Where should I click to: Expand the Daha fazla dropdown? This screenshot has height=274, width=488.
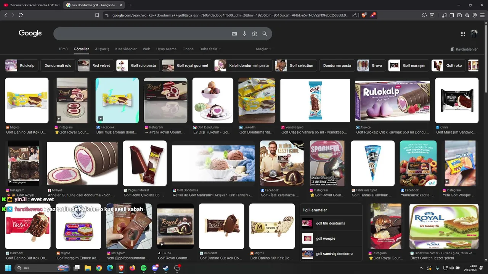(x=210, y=49)
